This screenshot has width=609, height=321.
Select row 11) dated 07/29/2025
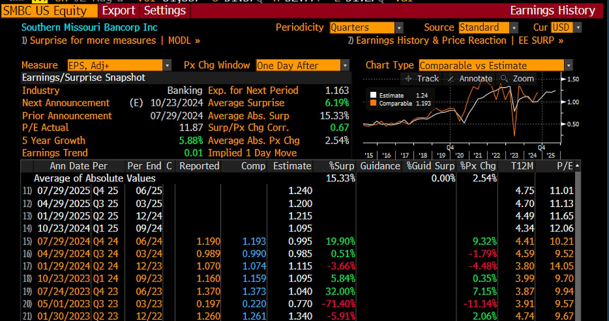[x=298, y=191]
